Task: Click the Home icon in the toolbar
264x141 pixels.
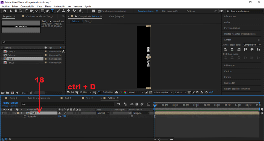Action: [x=5, y=11]
